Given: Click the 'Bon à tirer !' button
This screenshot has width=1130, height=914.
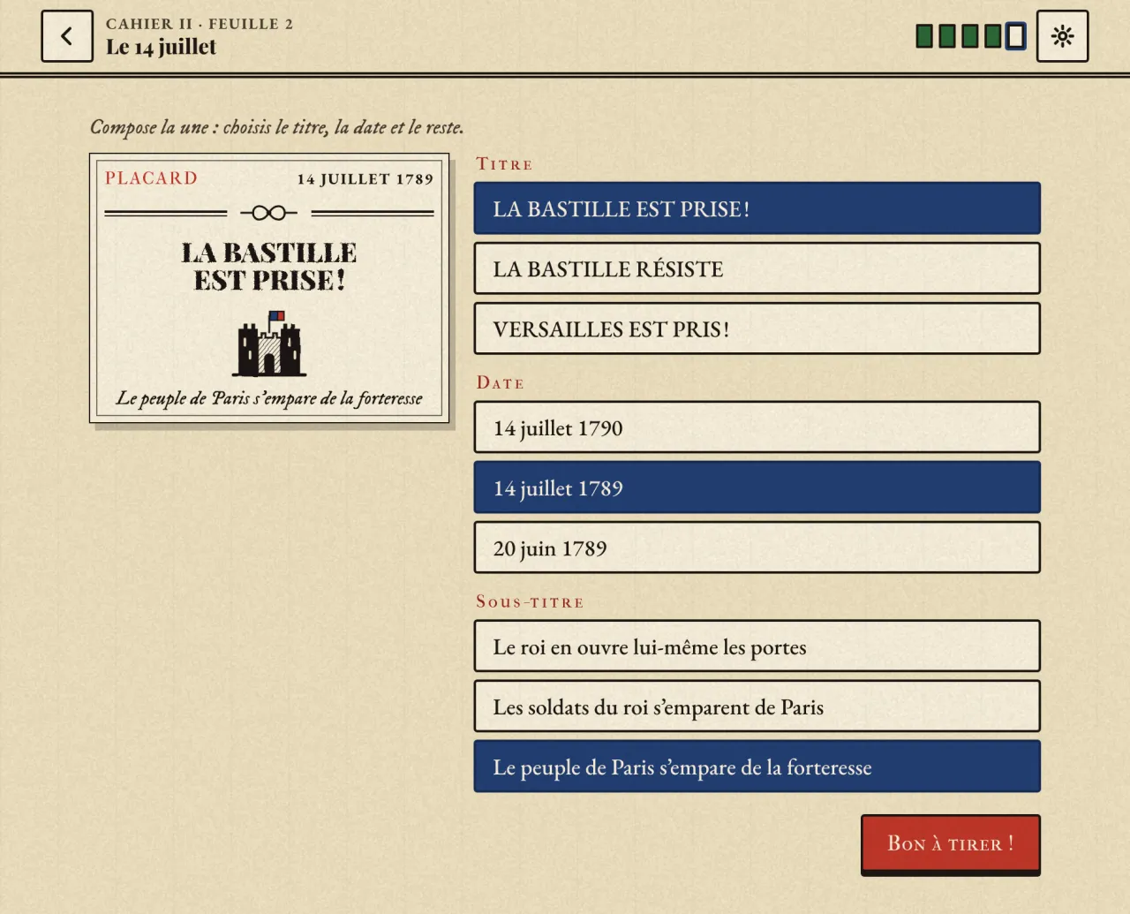Looking at the screenshot, I should 951,844.
